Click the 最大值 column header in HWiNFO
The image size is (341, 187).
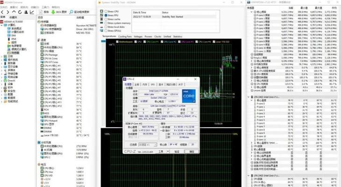[x=318, y=8]
